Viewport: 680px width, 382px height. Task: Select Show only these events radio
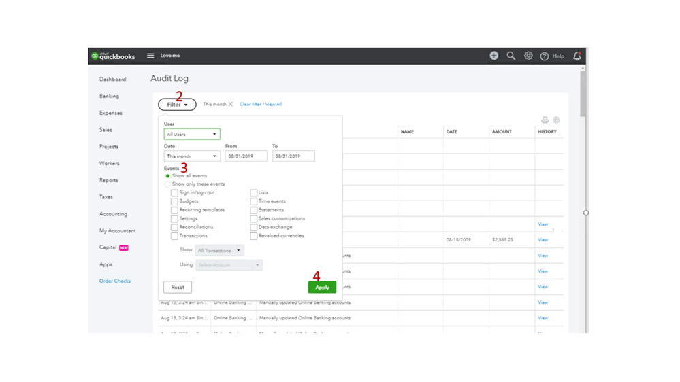click(x=167, y=184)
